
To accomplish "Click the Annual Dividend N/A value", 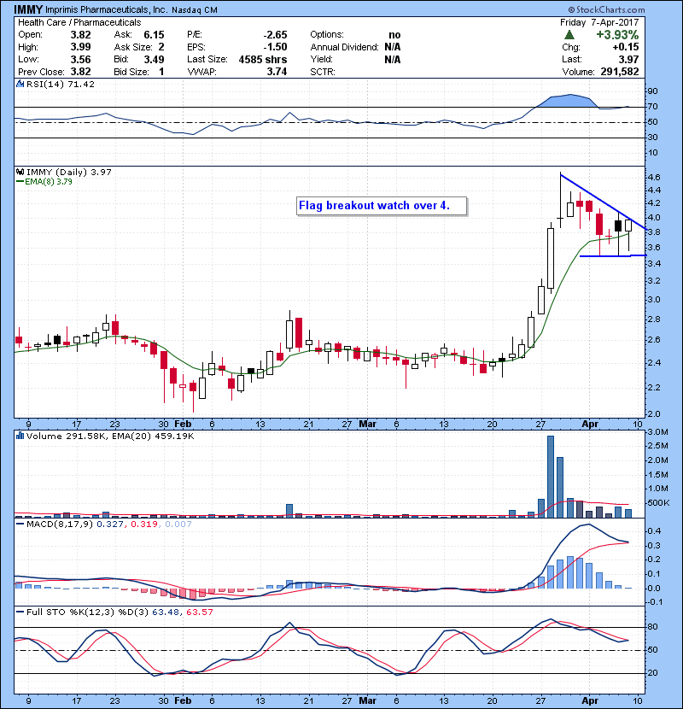I will 393,47.
